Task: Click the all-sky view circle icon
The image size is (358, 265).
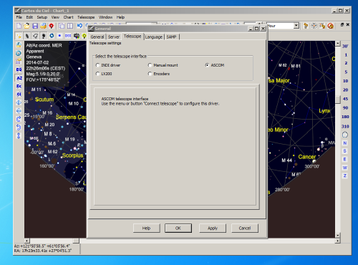Action: coord(345,135)
